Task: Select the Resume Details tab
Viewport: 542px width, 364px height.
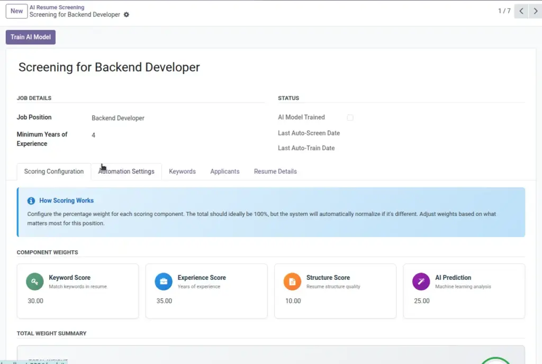Action: click(275, 171)
